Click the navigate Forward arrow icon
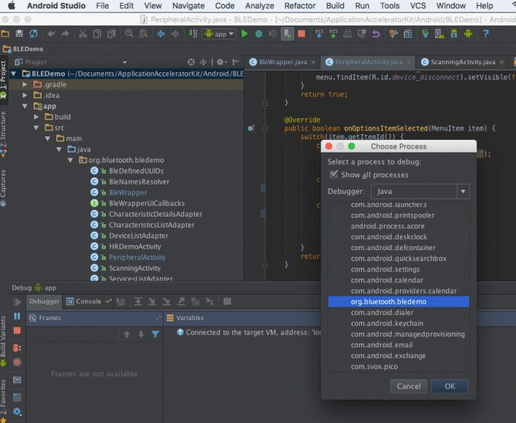 [175, 34]
